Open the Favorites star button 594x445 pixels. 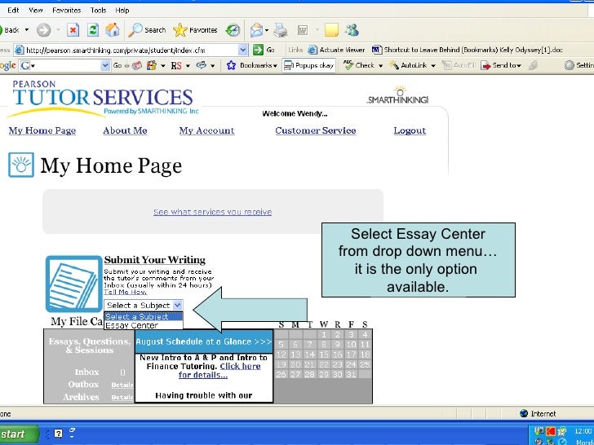pos(195,30)
